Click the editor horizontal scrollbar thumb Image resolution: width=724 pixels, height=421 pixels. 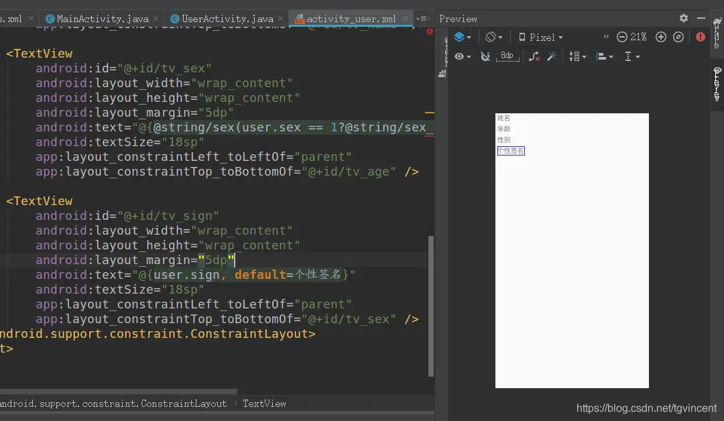coord(119,391)
